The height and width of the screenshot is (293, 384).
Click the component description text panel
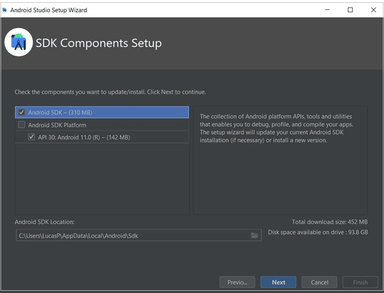280,159
